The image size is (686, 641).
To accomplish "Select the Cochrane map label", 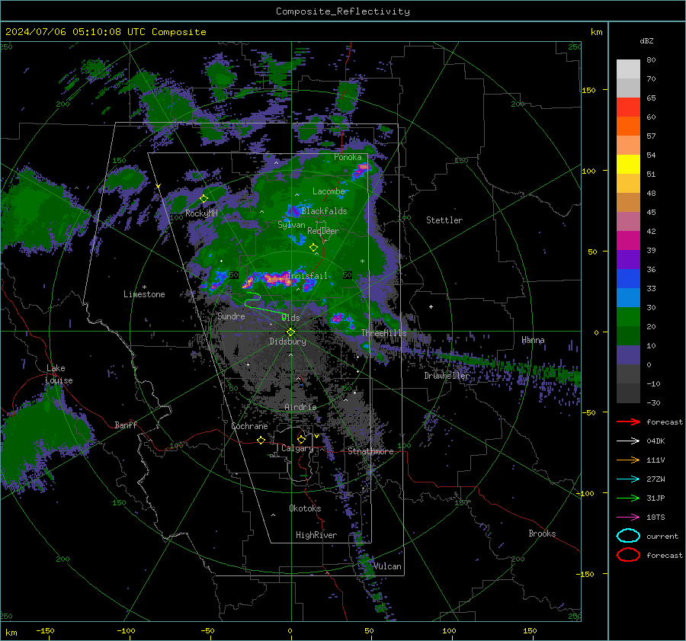I will [x=249, y=426].
